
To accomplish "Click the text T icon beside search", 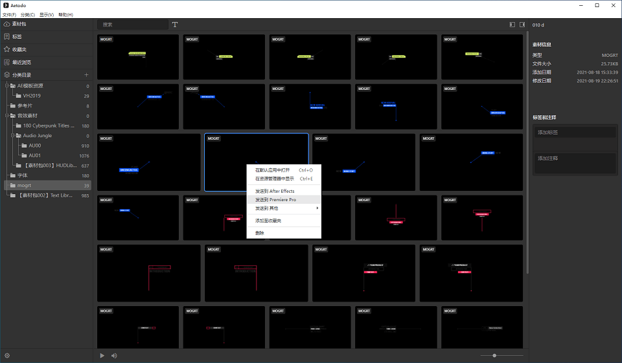I will [175, 25].
